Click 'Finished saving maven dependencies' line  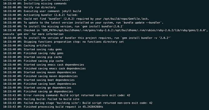pos(40,76)
